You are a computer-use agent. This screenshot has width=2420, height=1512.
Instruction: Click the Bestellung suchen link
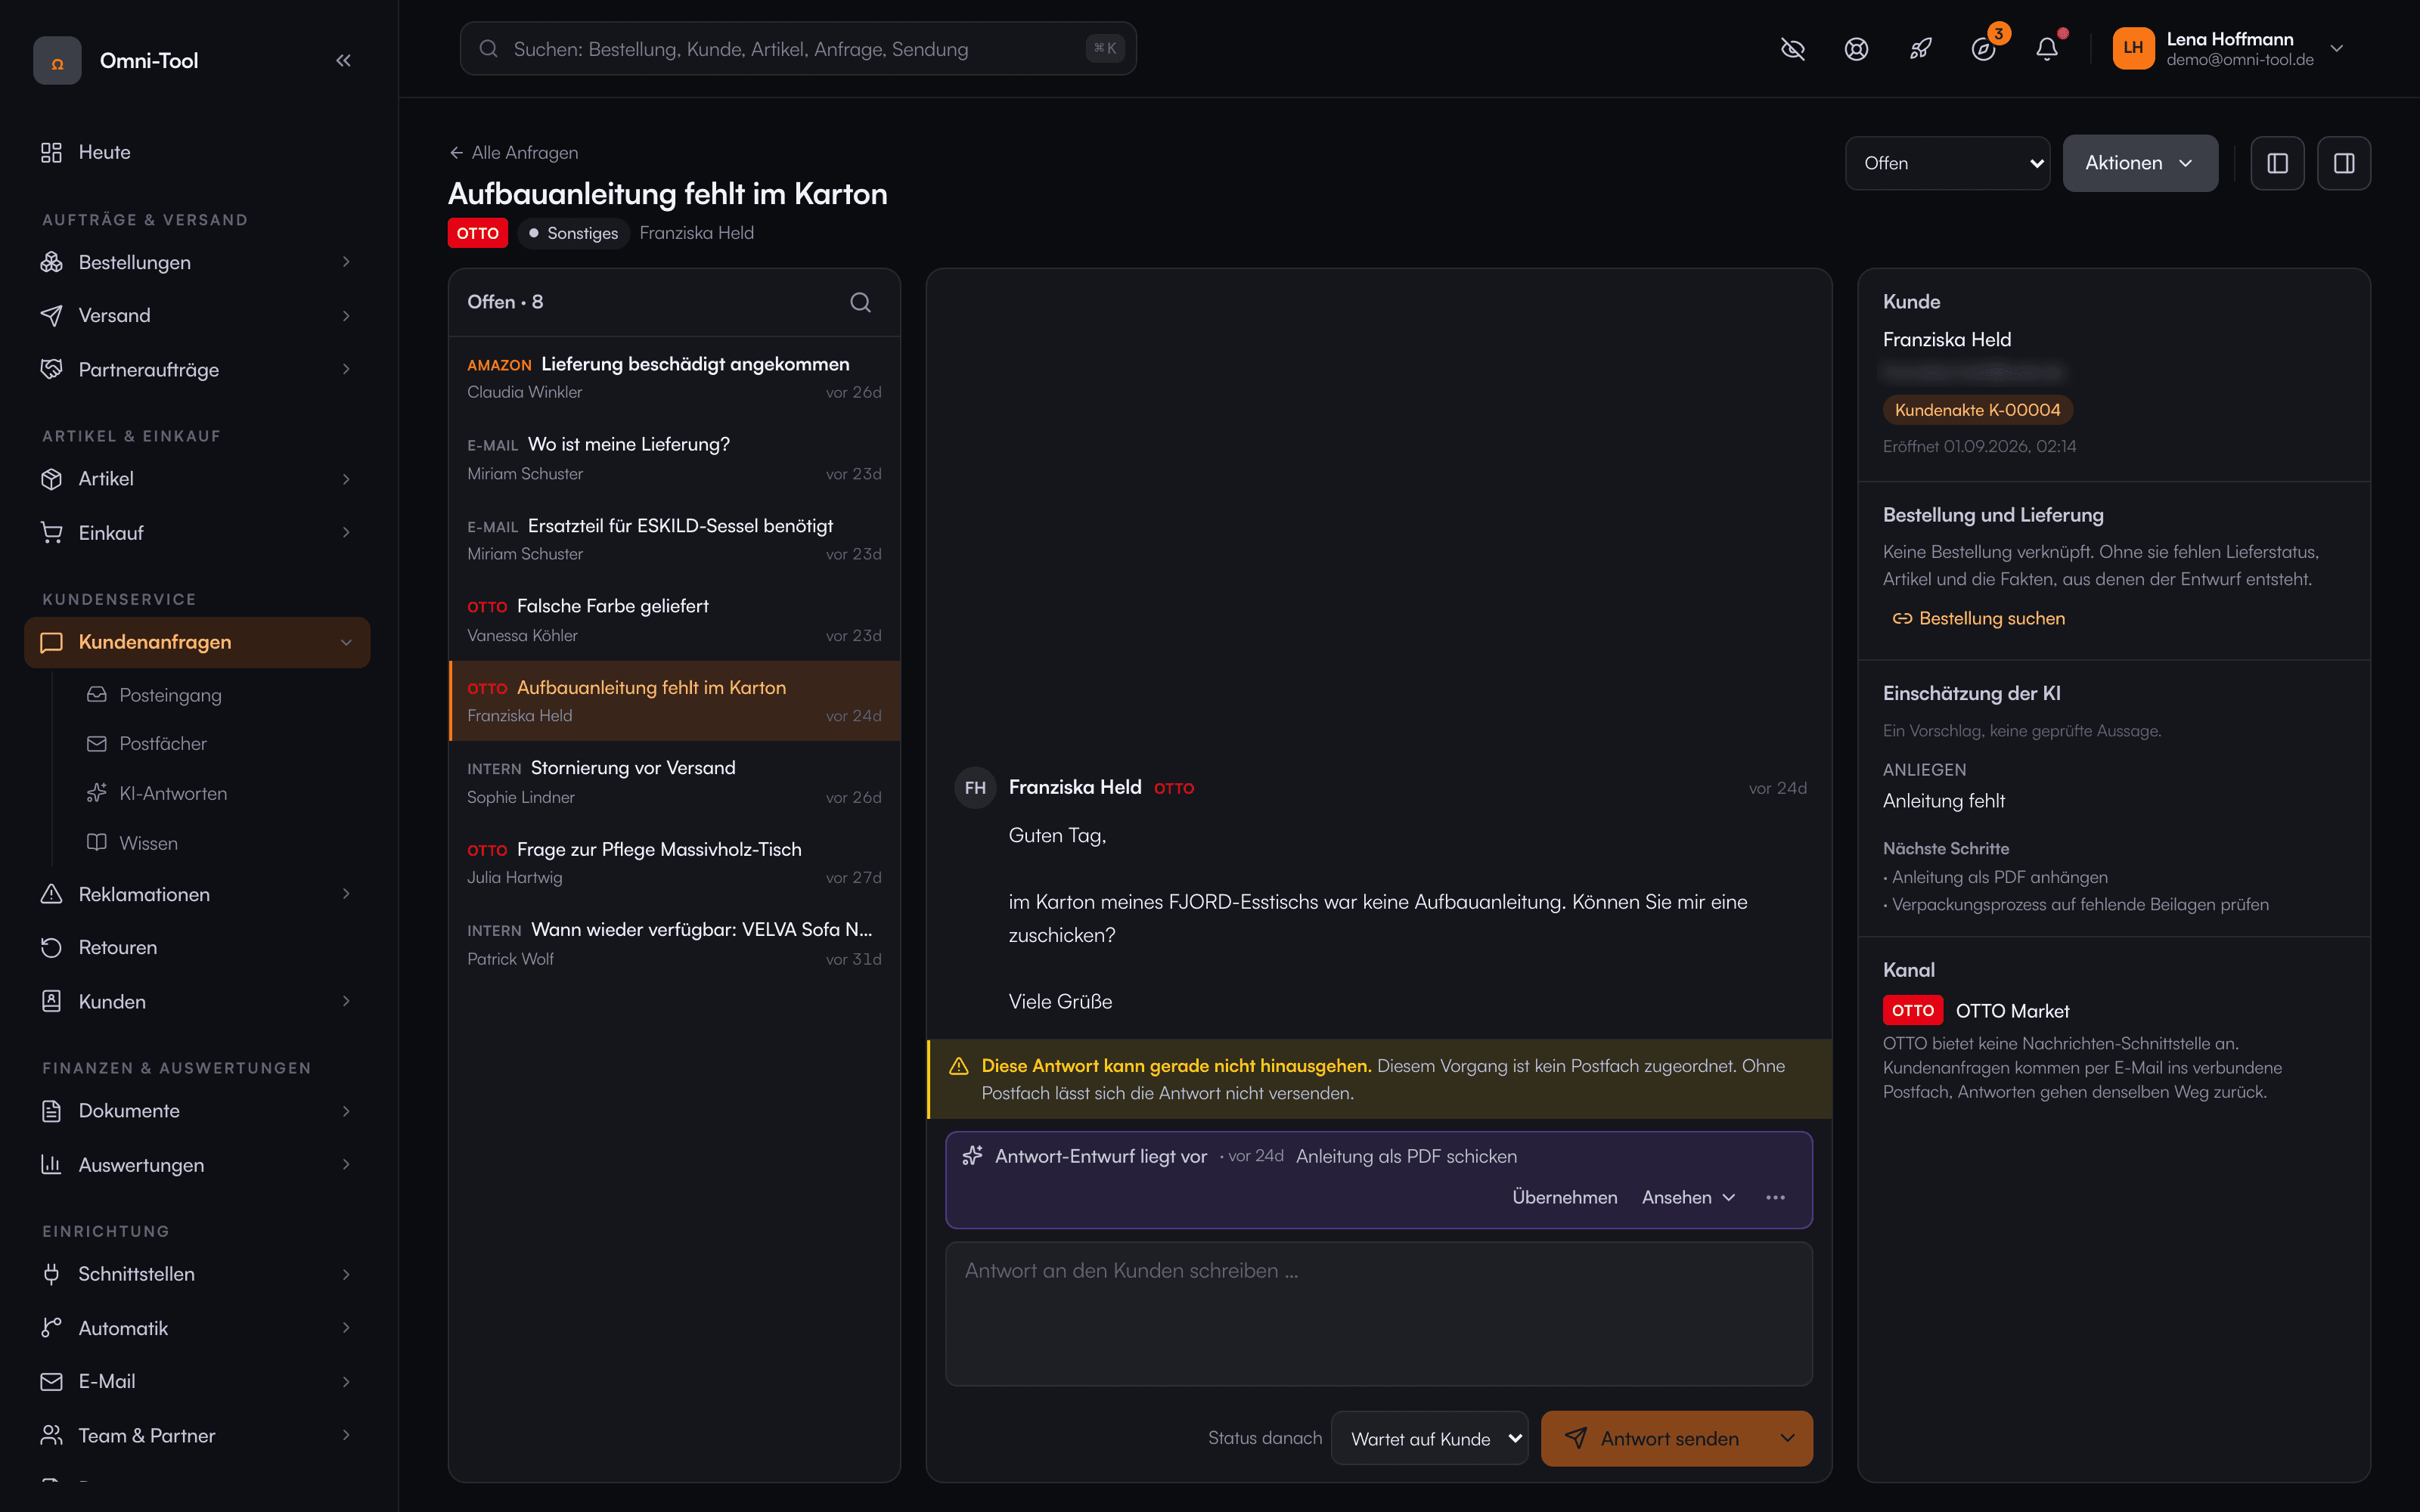[1978, 618]
